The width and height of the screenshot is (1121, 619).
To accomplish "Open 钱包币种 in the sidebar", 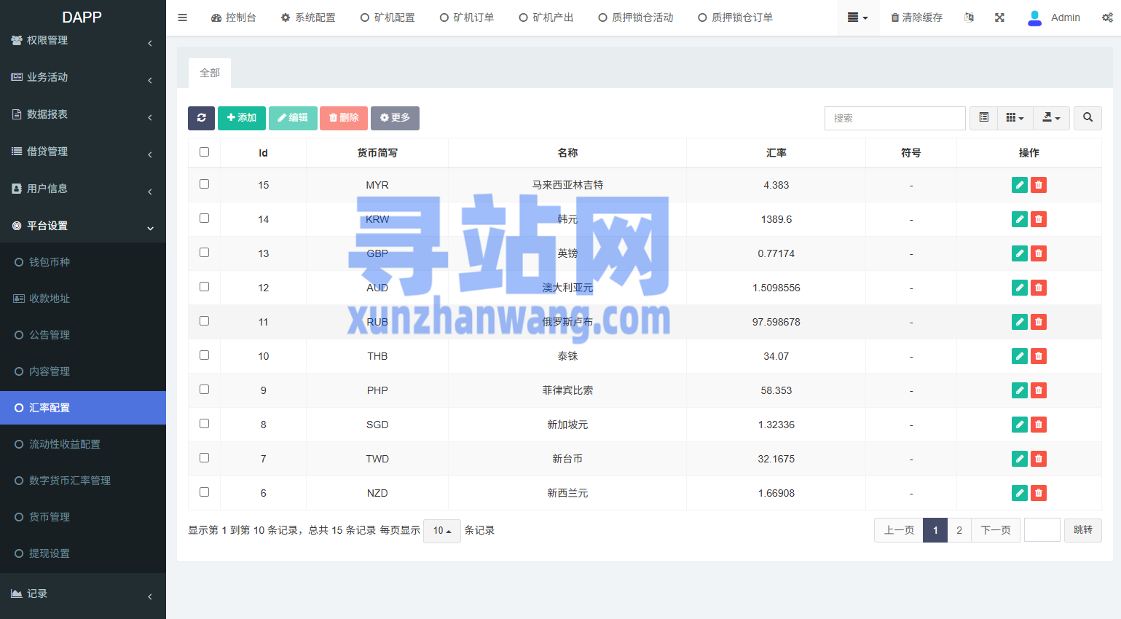I will point(50,262).
